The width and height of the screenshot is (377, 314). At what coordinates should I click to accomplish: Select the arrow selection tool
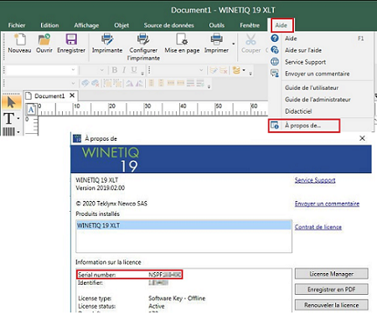(x=12, y=102)
